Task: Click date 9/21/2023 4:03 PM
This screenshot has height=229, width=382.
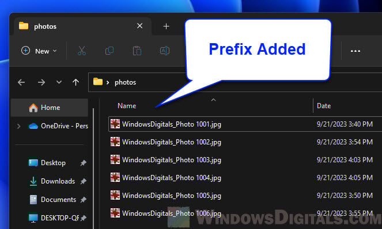Action: 345,160
